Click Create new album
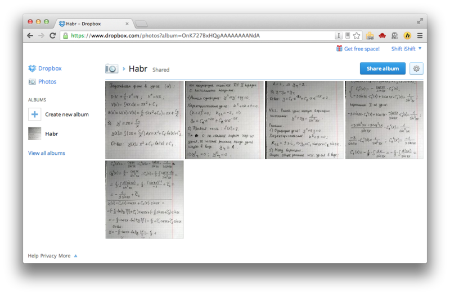Viewport: 450px width, 295px height. pos(67,114)
